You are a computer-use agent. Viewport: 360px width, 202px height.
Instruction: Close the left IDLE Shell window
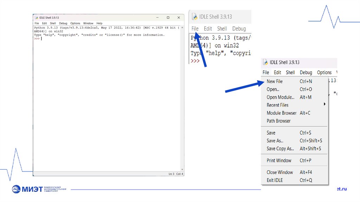point(179,18)
